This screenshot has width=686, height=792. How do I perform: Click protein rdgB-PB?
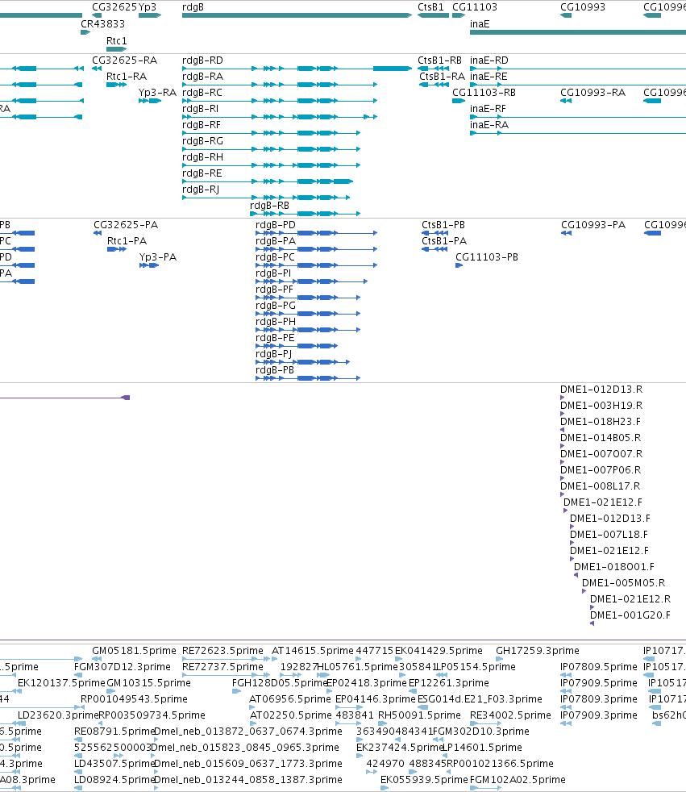point(308,379)
